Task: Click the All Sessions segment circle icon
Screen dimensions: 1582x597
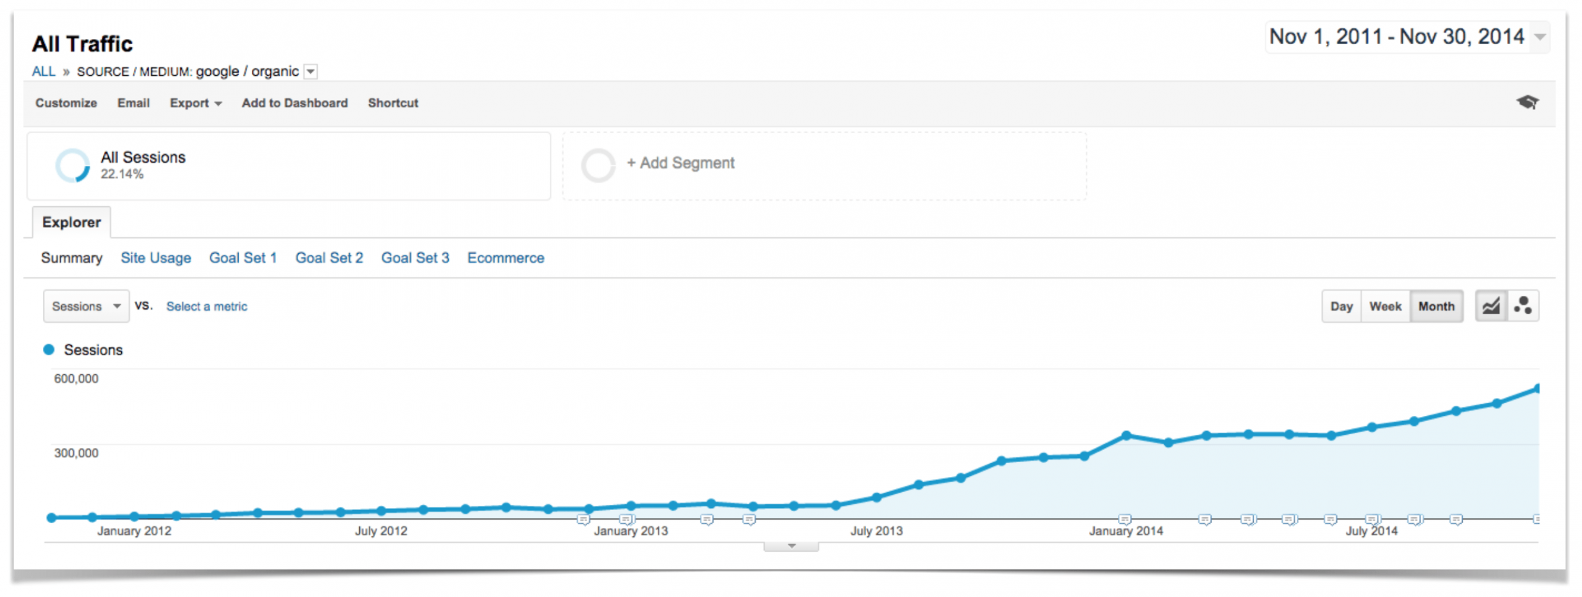Action: [x=74, y=165]
